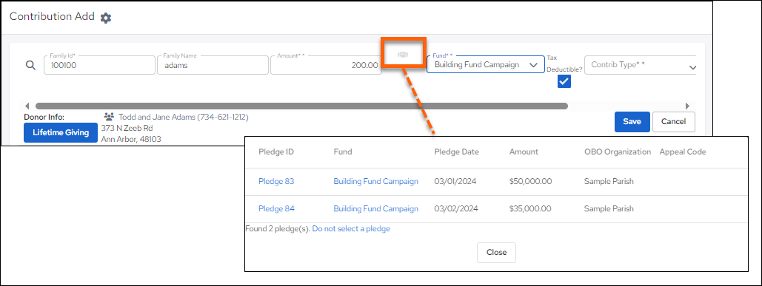This screenshot has width=762, height=286.
Task: Uncheck the Tax Deductible checkbox
Action: pyautogui.click(x=564, y=82)
